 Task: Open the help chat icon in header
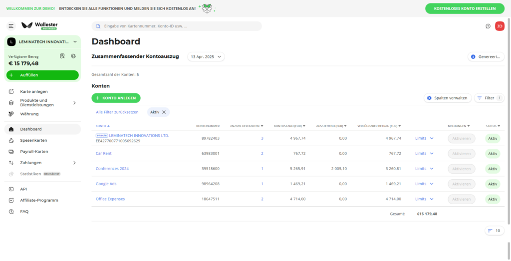point(488,26)
